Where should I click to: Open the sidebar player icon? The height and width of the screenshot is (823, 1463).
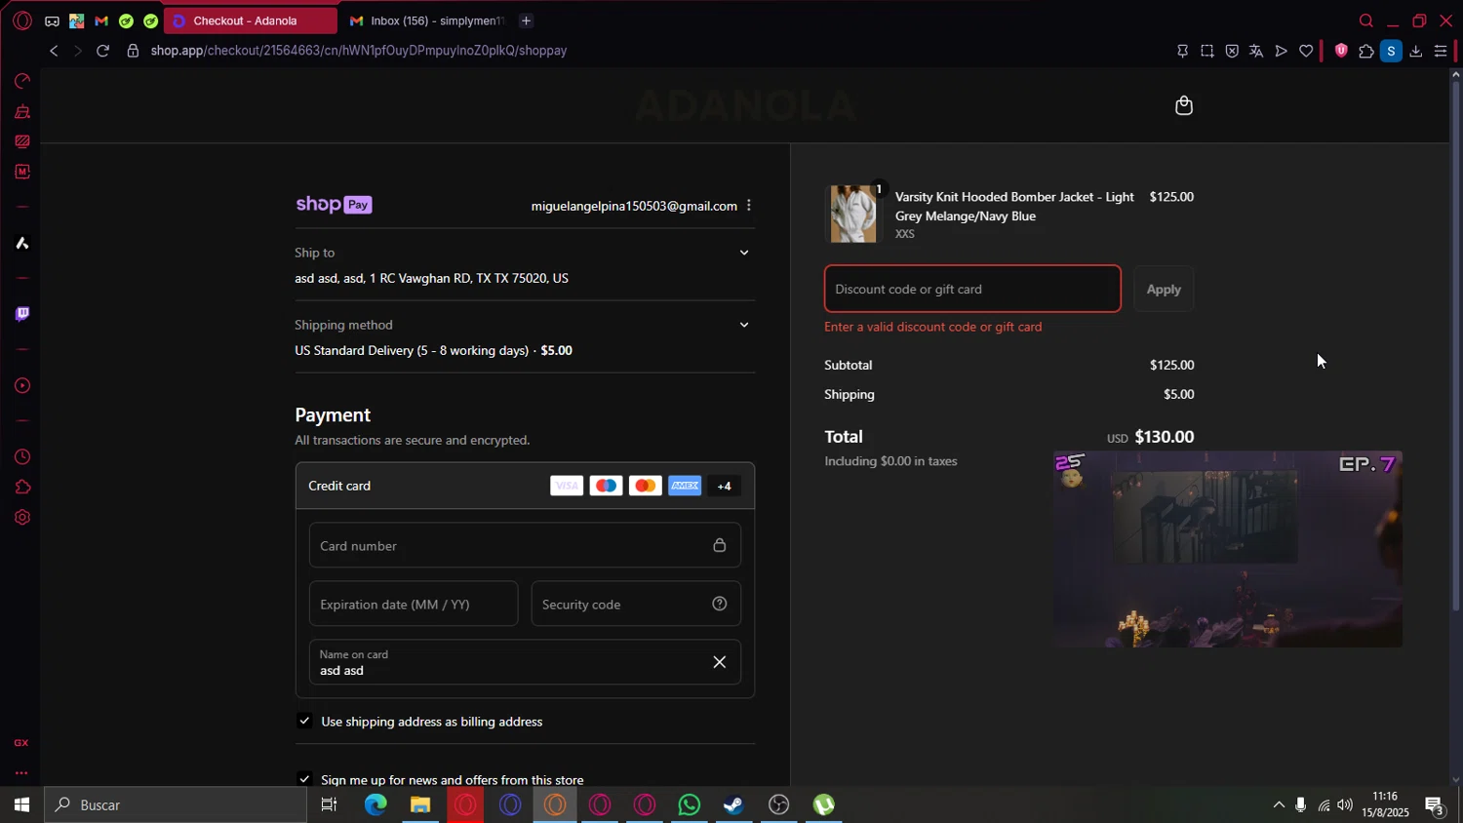tap(22, 386)
